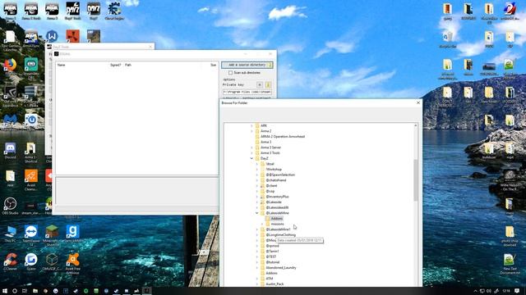
Task: Open Avast Cleanup desktop shortcut
Action: [31, 180]
